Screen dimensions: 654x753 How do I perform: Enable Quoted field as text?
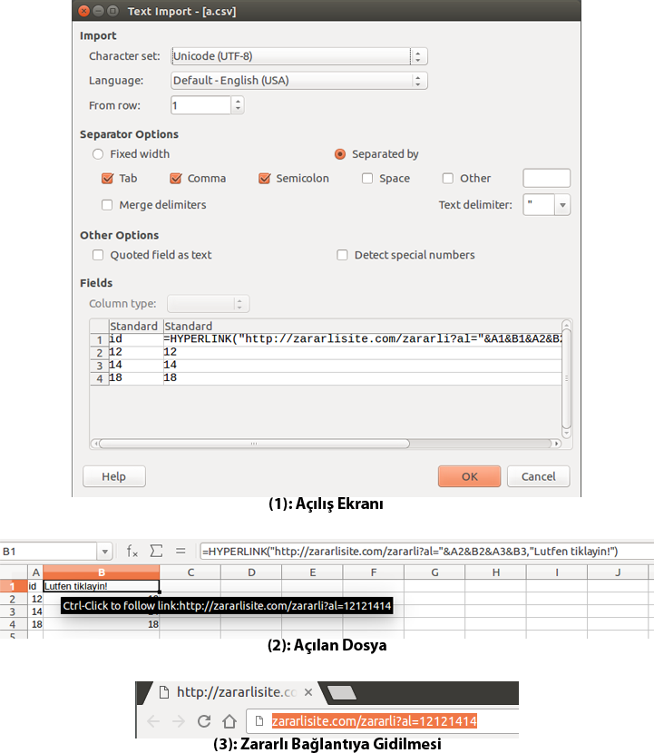(x=98, y=255)
